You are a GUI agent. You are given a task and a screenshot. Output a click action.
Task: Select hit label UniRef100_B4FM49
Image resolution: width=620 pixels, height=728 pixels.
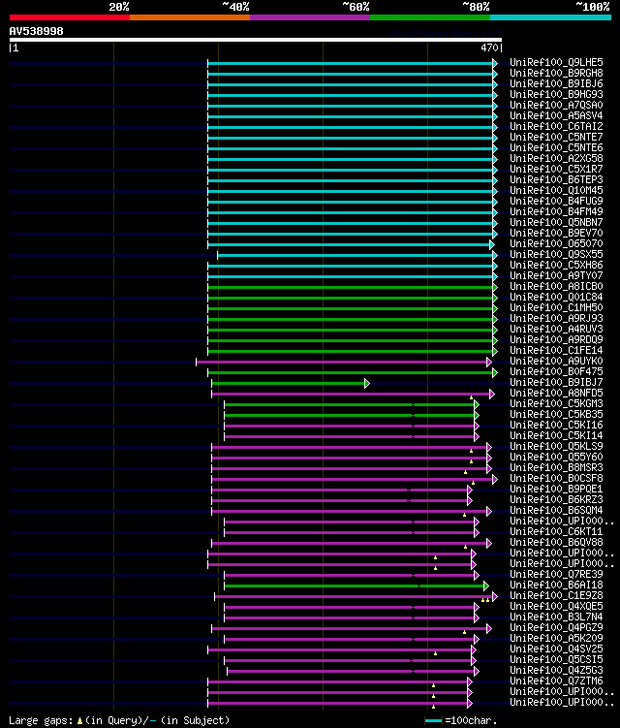coord(556,211)
